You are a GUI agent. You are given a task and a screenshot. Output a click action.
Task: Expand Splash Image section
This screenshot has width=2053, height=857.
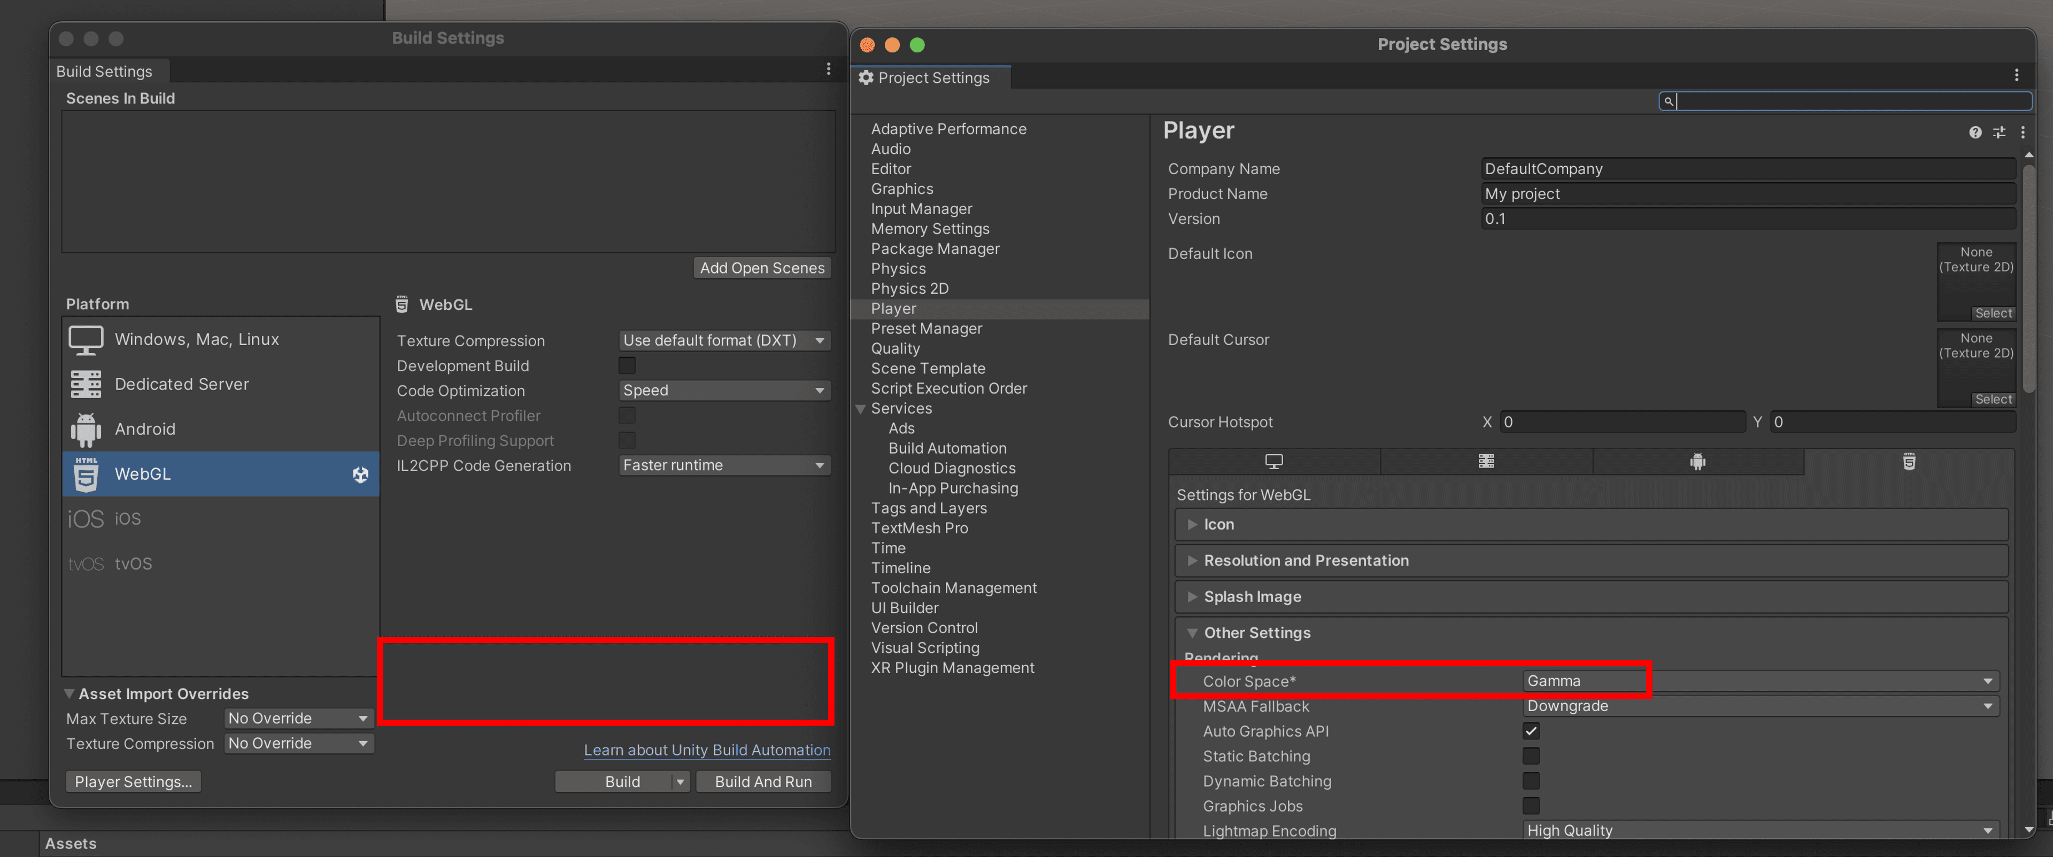coord(1192,597)
